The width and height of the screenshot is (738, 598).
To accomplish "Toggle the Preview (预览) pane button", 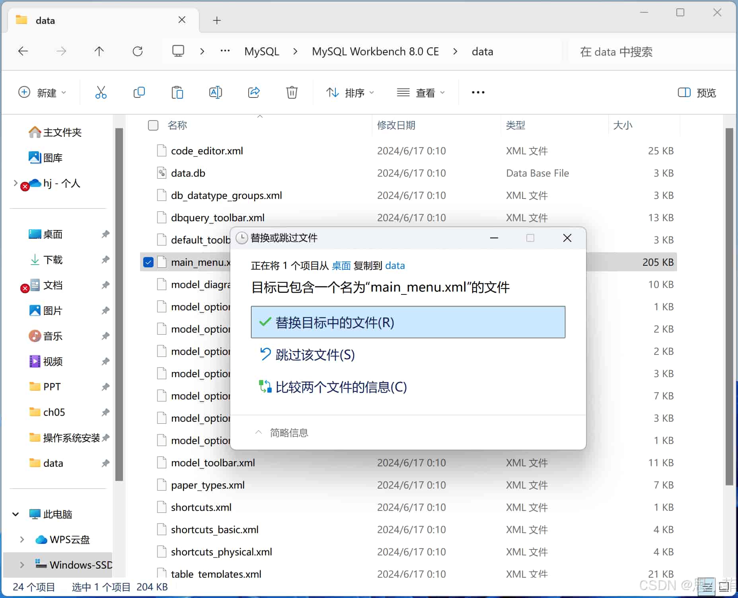I will point(697,92).
